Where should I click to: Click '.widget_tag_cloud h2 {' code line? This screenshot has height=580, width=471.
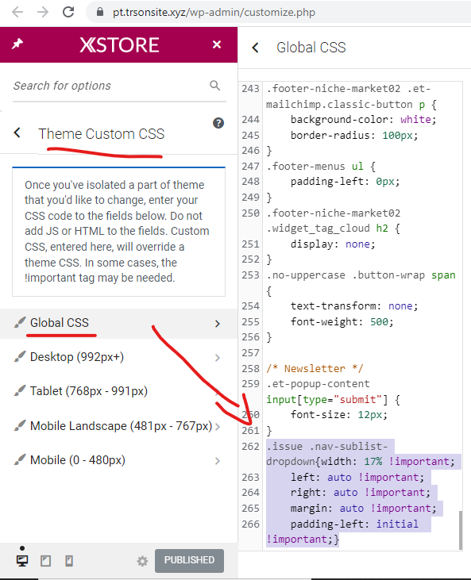point(333,229)
